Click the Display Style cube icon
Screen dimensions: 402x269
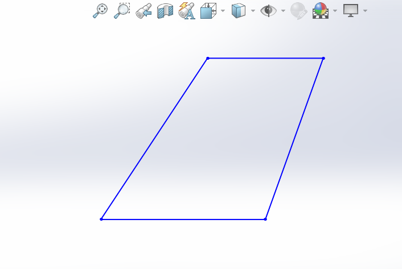[239, 11]
